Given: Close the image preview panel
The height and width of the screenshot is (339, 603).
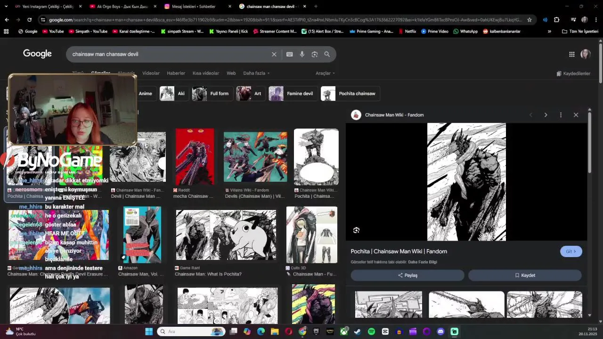Looking at the screenshot, I should (x=576, y=115).
